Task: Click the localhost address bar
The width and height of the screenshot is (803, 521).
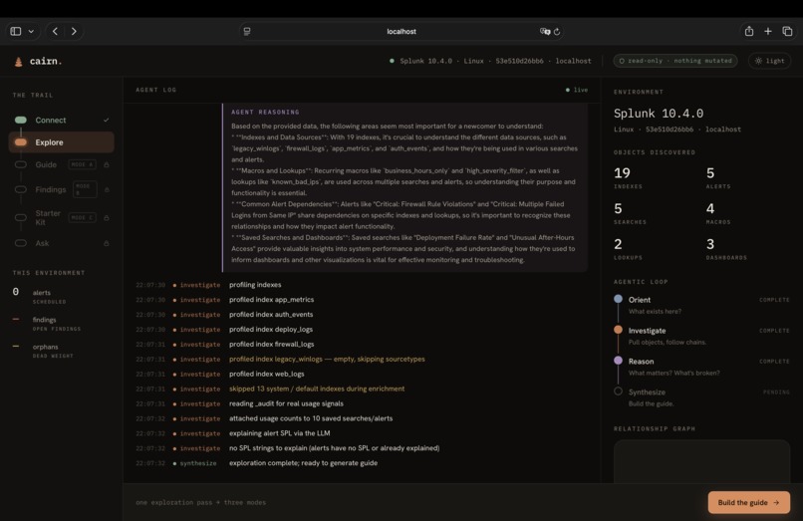Action: pyautogui.click(x=401, y=31)
